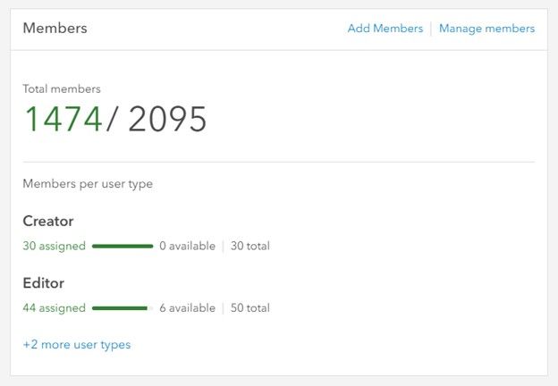Click the Add Members link

(x=385, y=29)
